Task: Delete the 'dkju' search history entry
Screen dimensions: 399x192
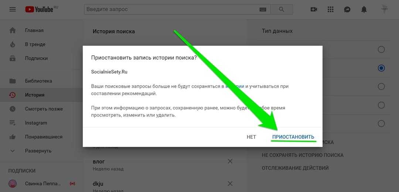Action: (230, 183)
